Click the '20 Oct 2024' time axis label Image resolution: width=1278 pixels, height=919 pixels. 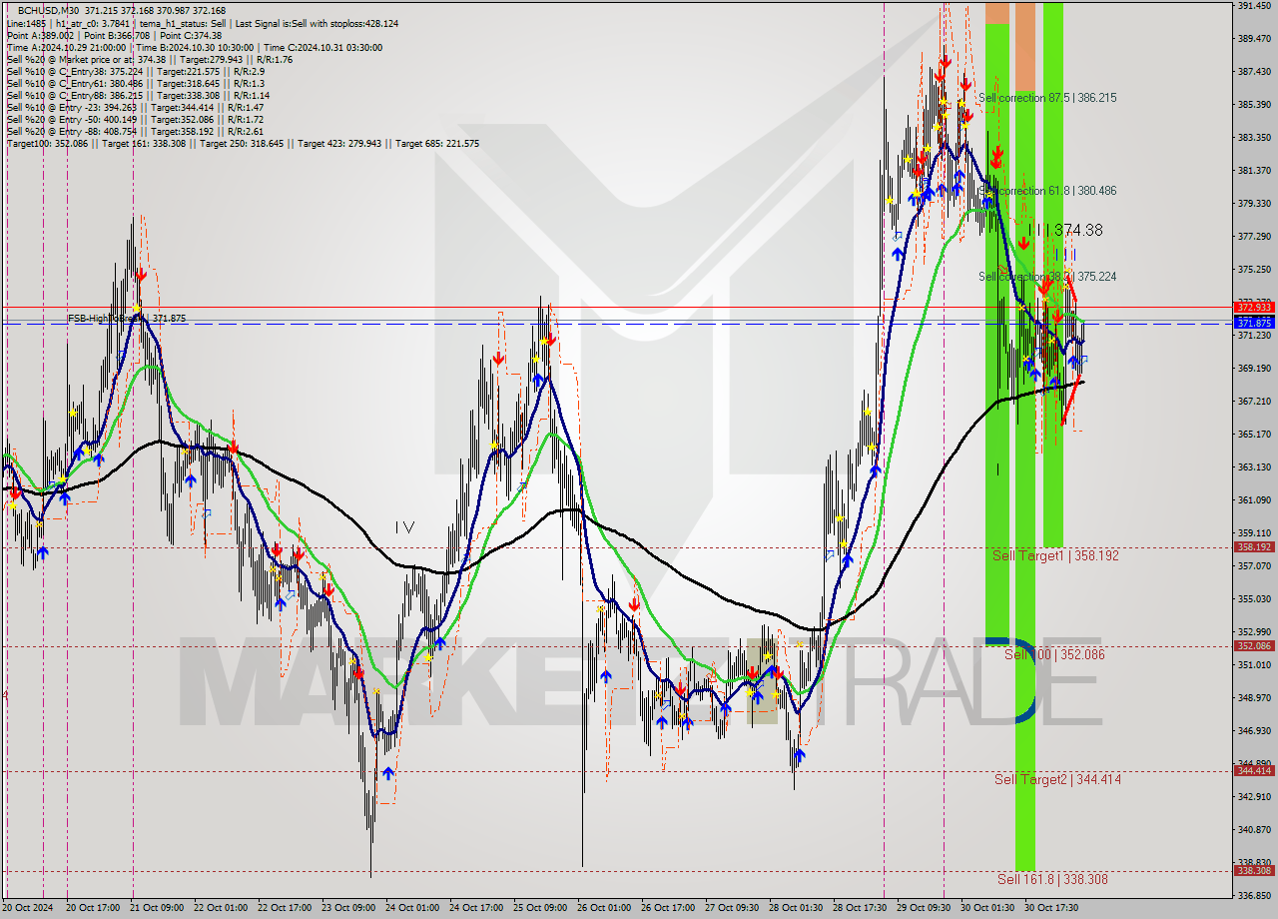pos(29,909)
